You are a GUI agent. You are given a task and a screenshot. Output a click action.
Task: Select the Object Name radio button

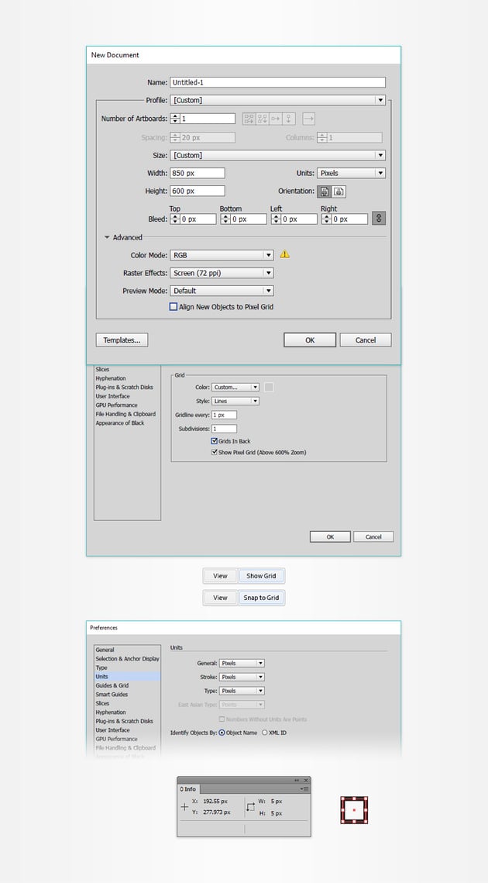222,733
